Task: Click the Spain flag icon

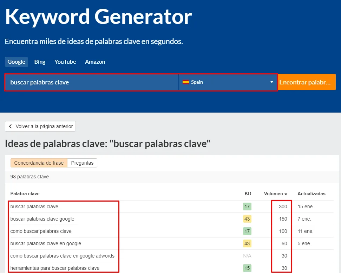Action: [x=185, y=82]
